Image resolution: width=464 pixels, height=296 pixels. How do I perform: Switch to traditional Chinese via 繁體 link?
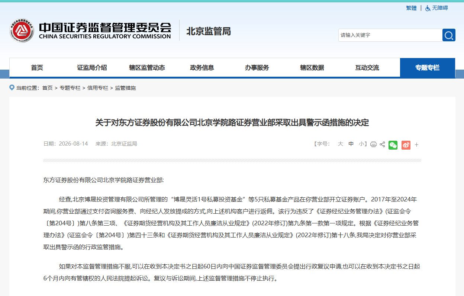411,8
